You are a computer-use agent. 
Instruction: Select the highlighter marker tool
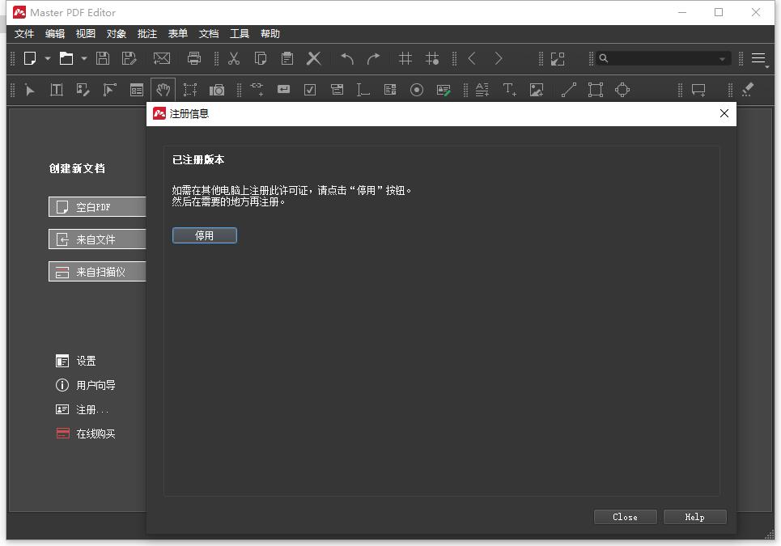pos(748,90)
